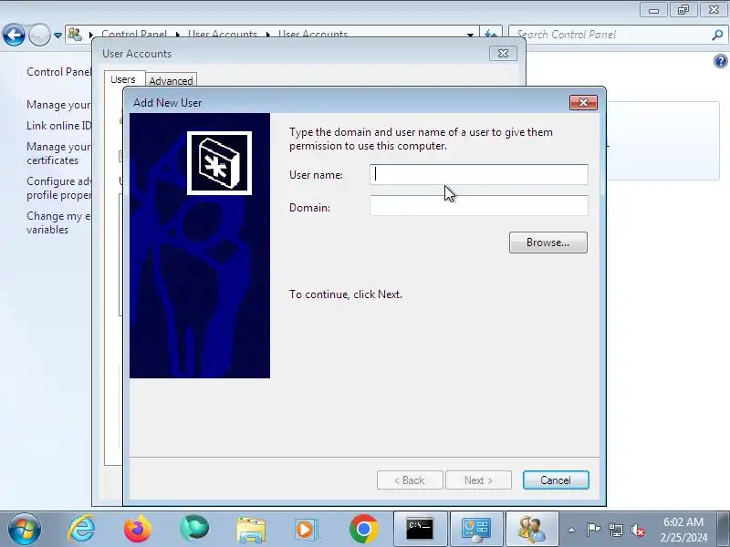
Task: Open Action Center flag icon
Action: pyautogui.click(x=593, y=530)
